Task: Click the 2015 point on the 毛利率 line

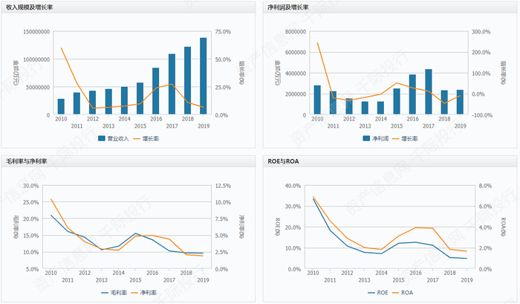Action: 135,233
